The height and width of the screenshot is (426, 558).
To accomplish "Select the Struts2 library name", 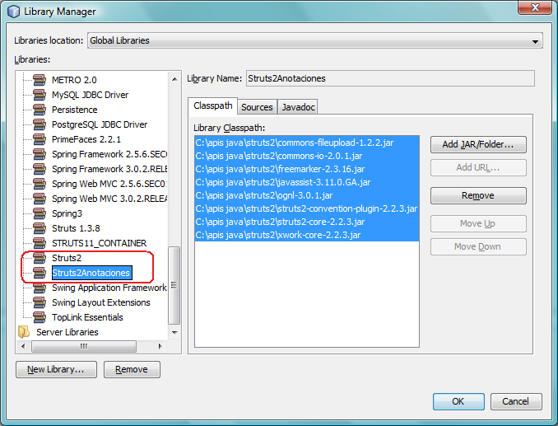I will pyautogui.click(x=67, y=258).
